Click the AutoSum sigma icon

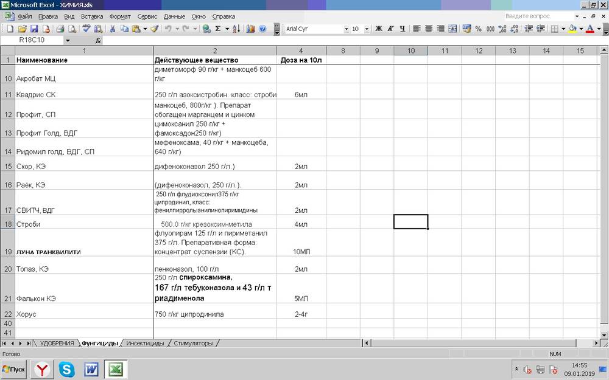[x=218, y=29]
